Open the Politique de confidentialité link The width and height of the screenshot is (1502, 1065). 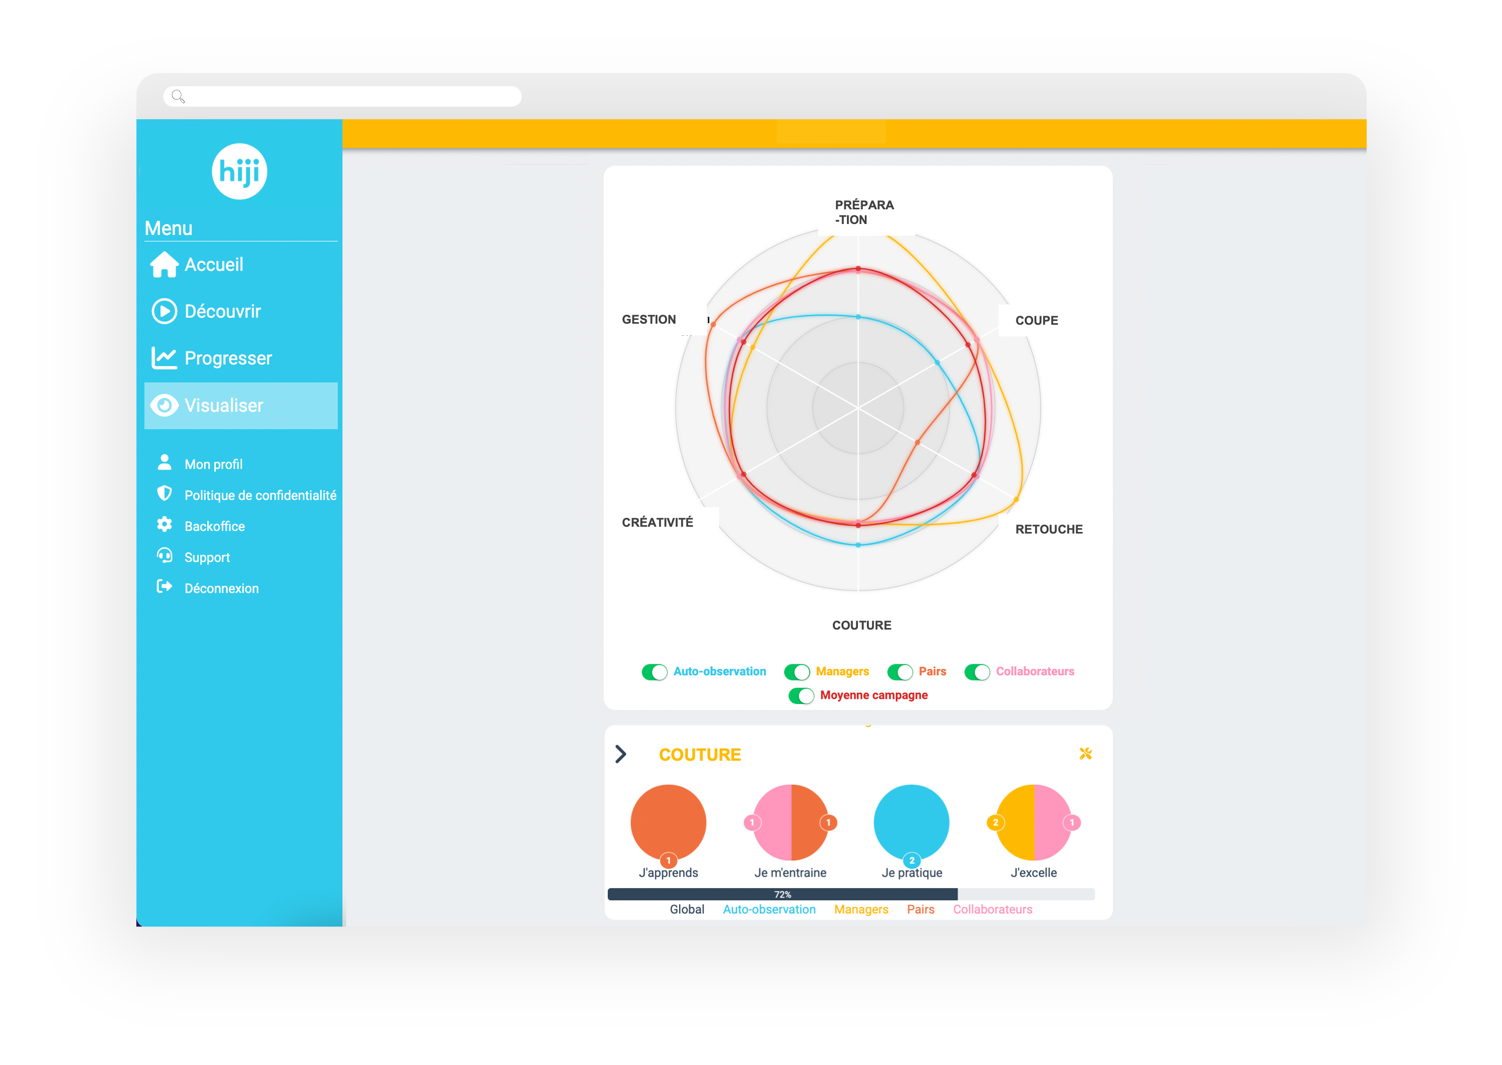coord(260,495)
